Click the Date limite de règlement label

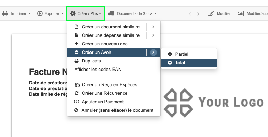coord(48,94)
